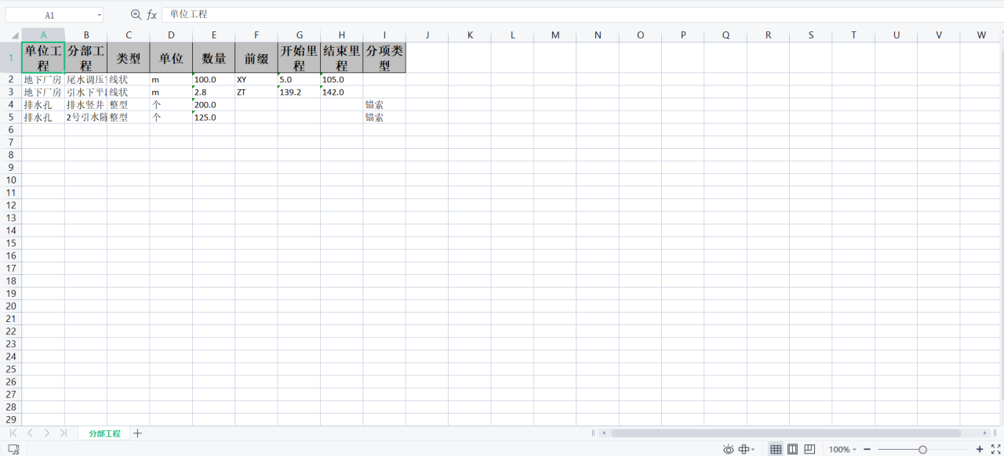
Task: Toggle eye protection mode icon
Action: point(728,449)
